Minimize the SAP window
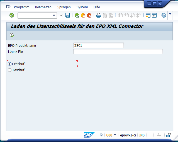The width and height of the screenshot is (178, 142). 149,4
